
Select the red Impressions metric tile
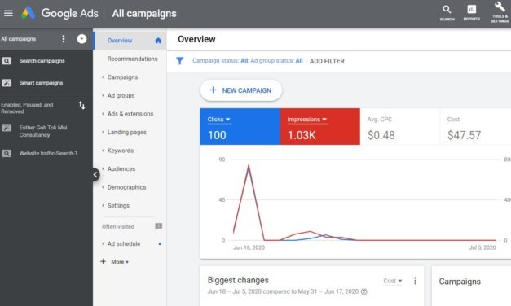[x=320, y=127]
